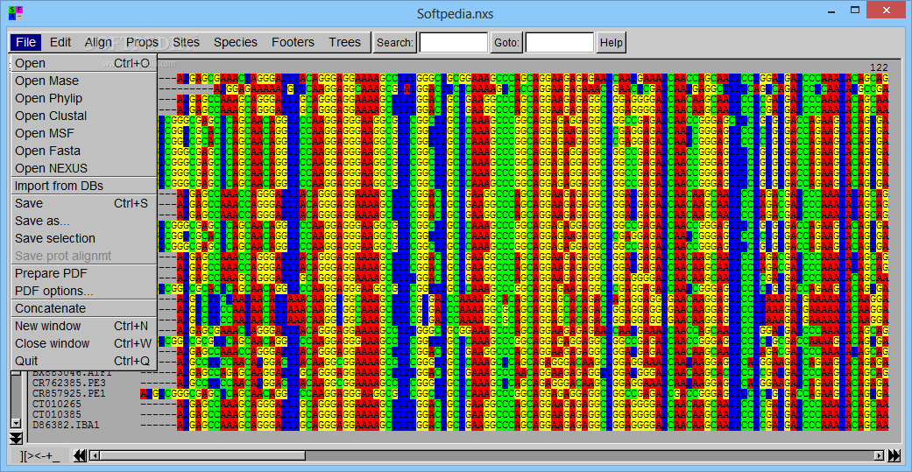Open the Footers menu
The width and height of the screenshot is (912, 472).
point(293,42)
